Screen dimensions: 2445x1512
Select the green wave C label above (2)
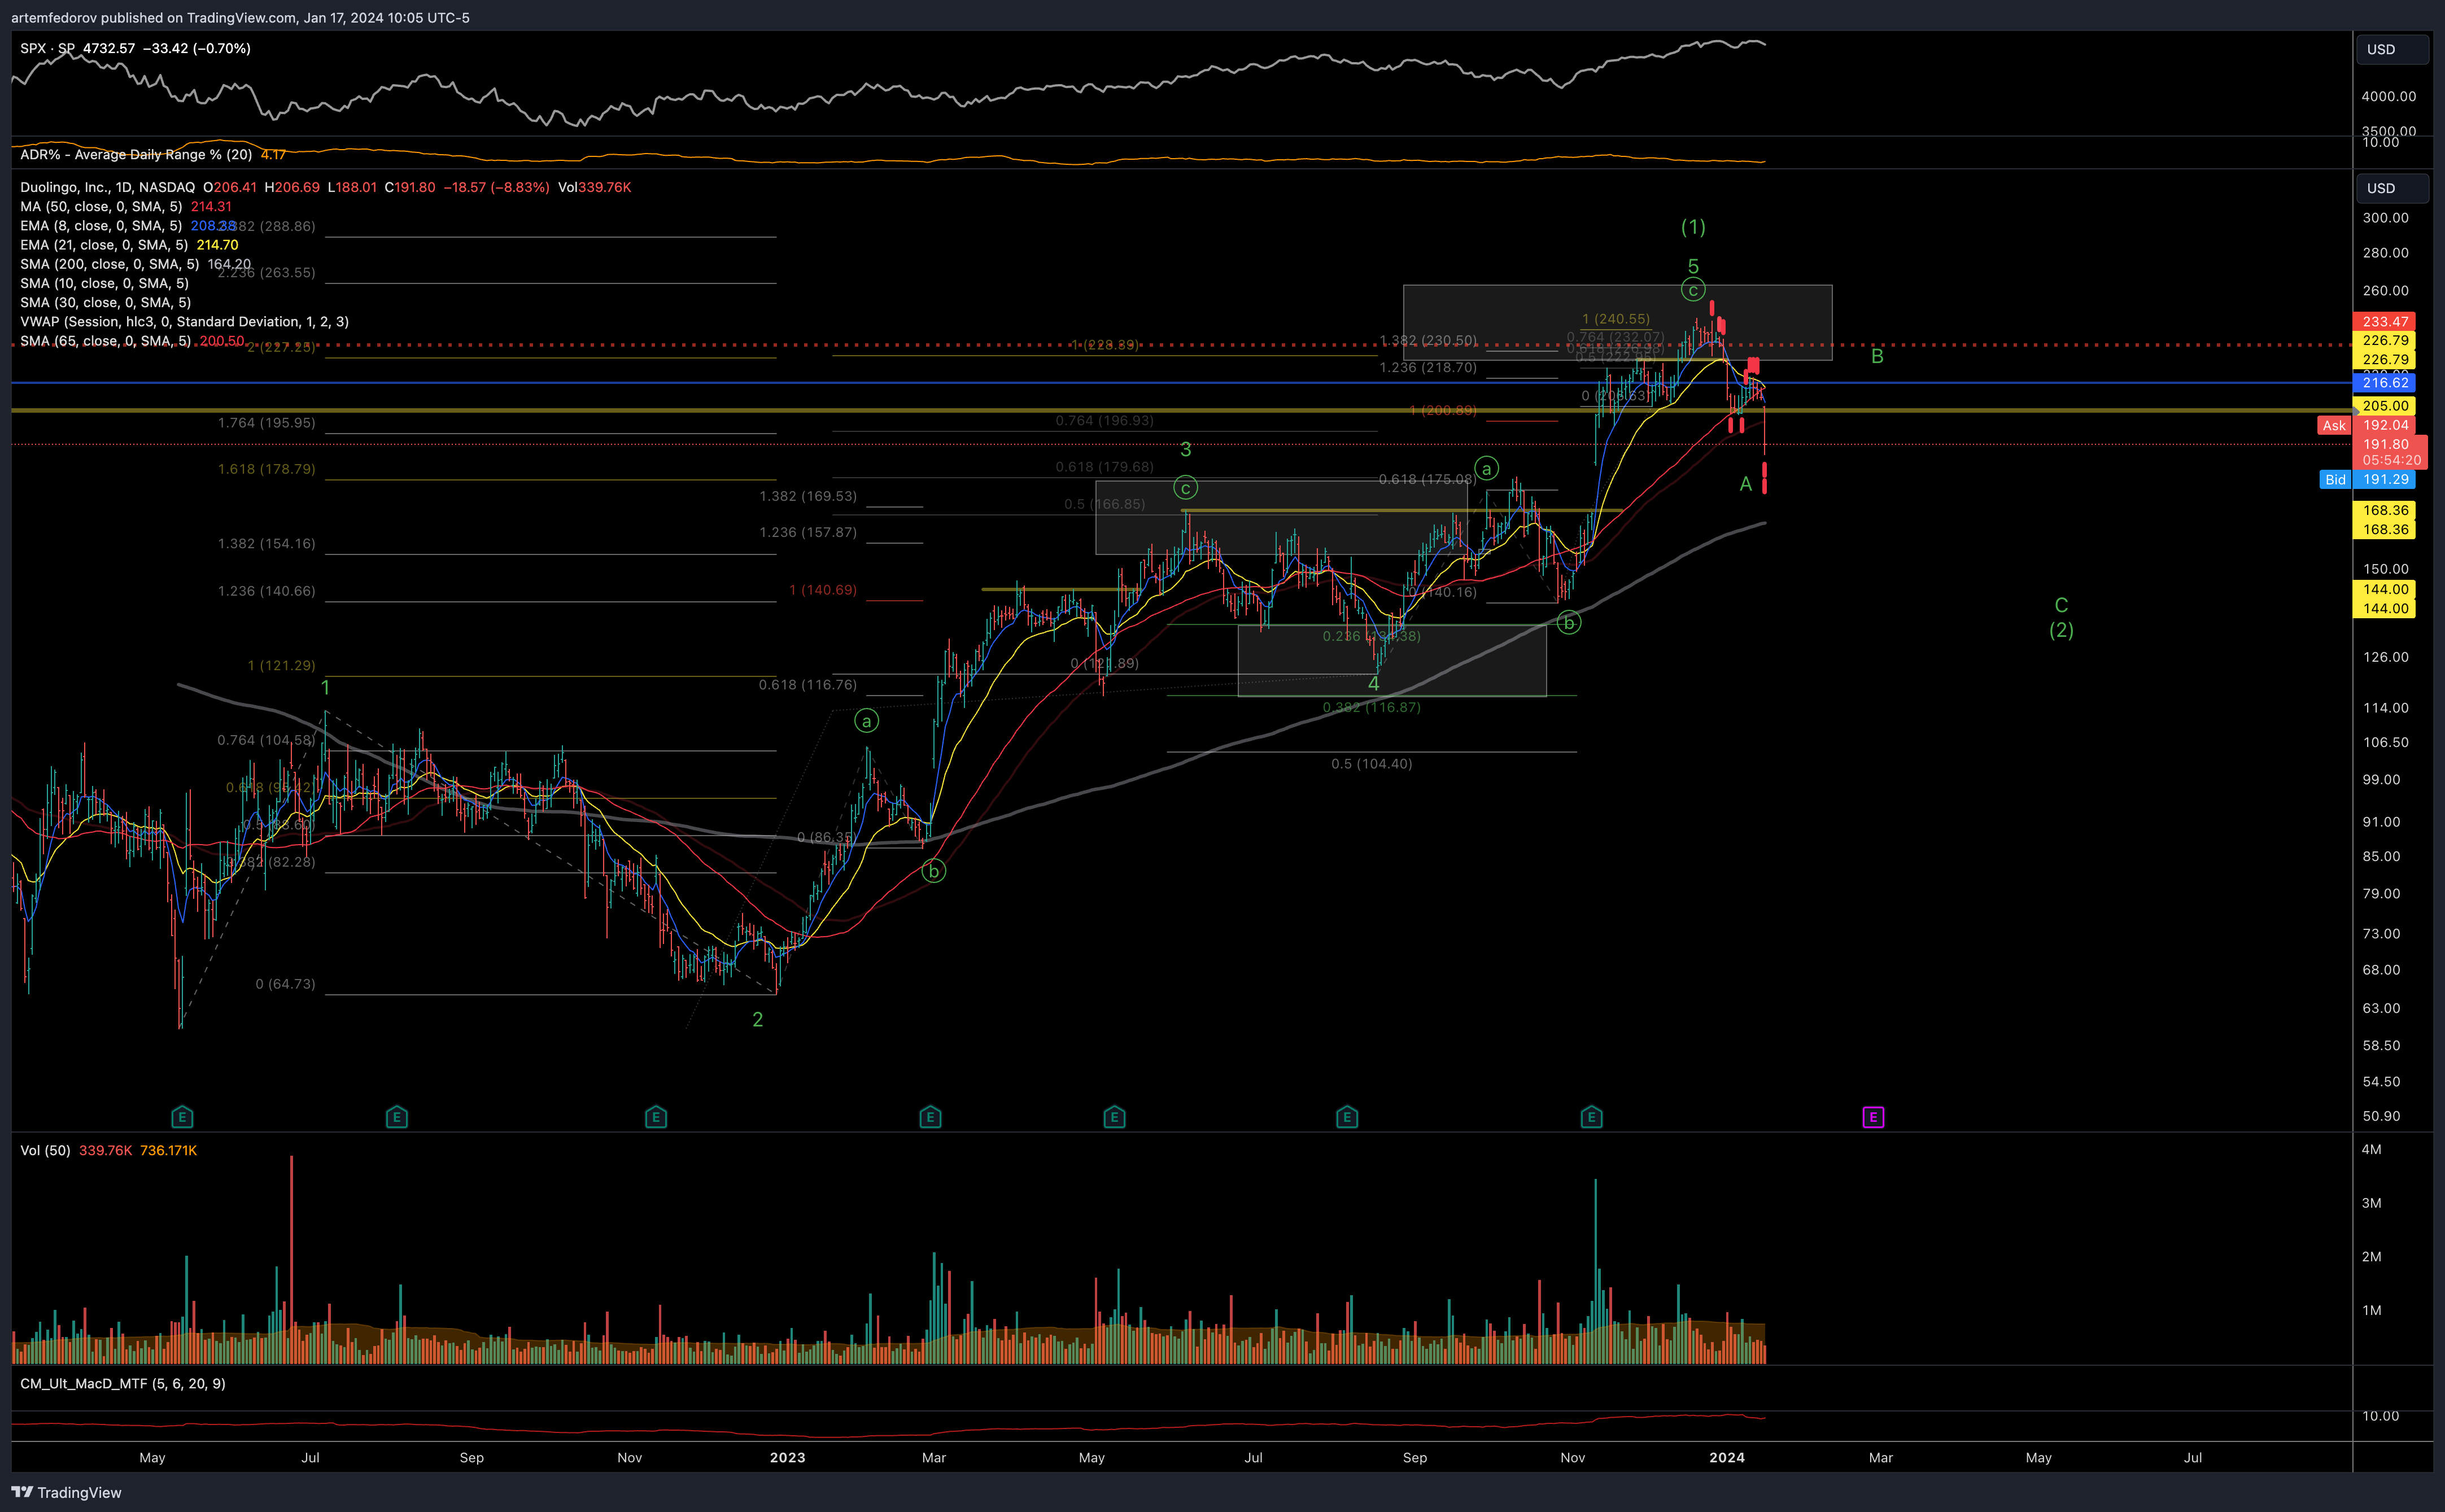[2061, 605]
